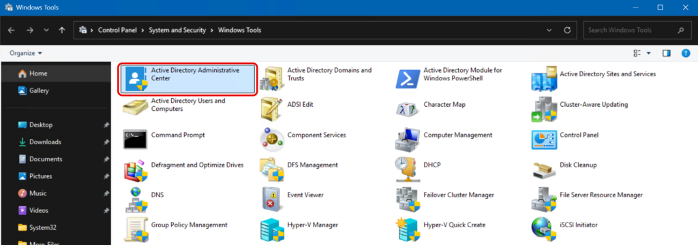The image size is (698, 245).
Task: Open the view options dropdown arrow
Action: [649, 53]
